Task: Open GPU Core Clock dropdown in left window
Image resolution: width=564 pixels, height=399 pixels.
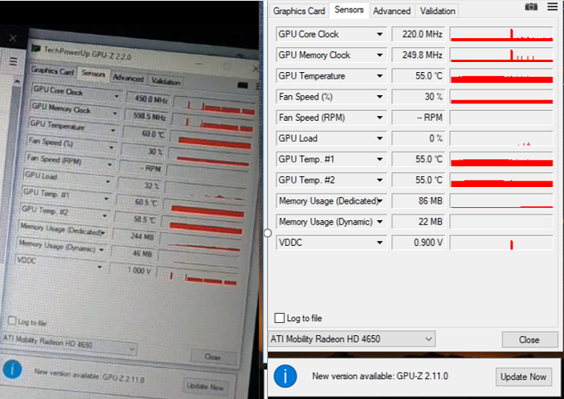Action: (x=116, y=96)
